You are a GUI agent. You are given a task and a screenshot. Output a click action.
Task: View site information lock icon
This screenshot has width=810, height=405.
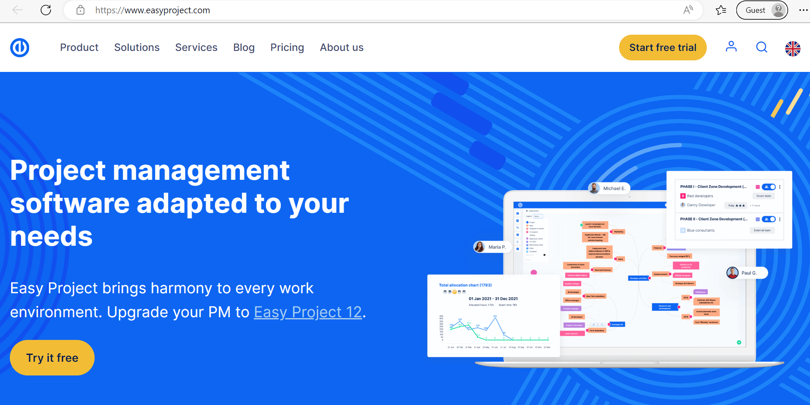80,10
